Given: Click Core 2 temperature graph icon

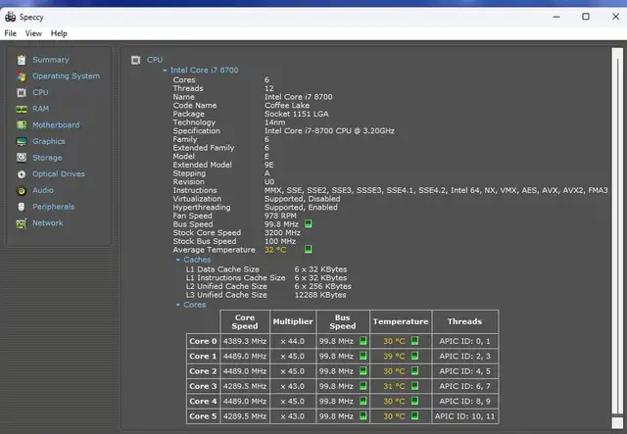Looking at the screenshot, I should [x=414, y=370].
